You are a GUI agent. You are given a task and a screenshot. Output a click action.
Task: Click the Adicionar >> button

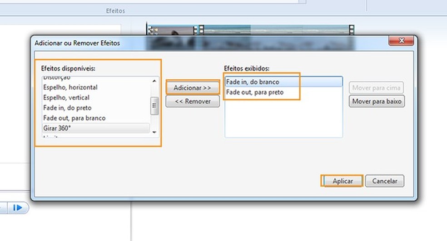click(x=193, y=88)
